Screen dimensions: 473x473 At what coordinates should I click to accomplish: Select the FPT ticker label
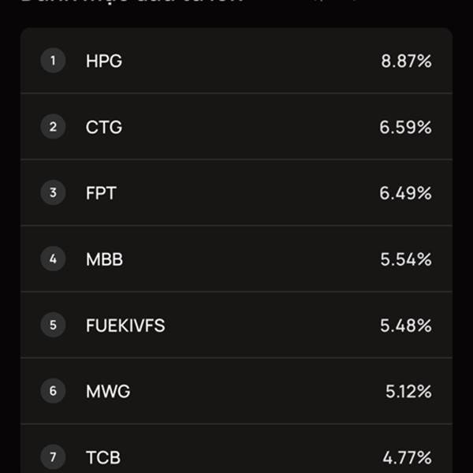[x=101, y=193]
